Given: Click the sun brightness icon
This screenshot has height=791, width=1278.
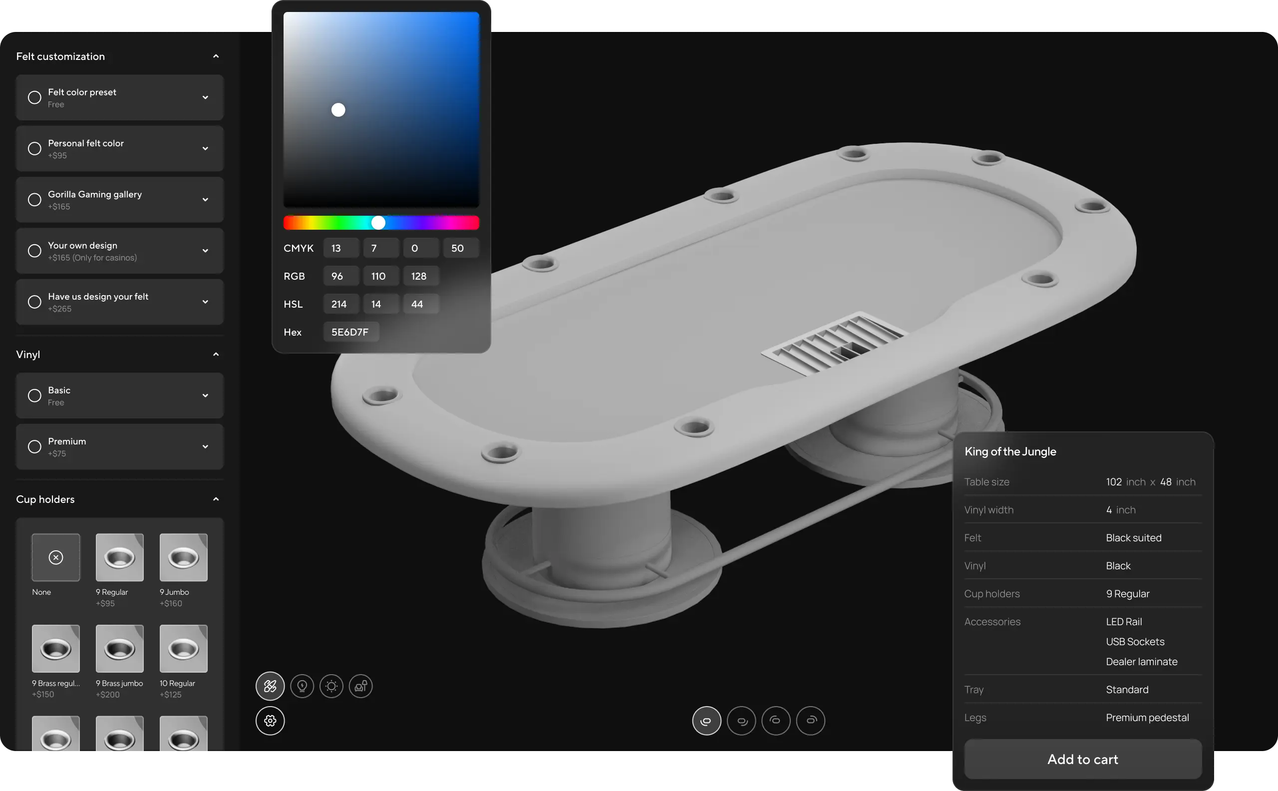Looking at the screenshot, I should [x=331, y=686].
